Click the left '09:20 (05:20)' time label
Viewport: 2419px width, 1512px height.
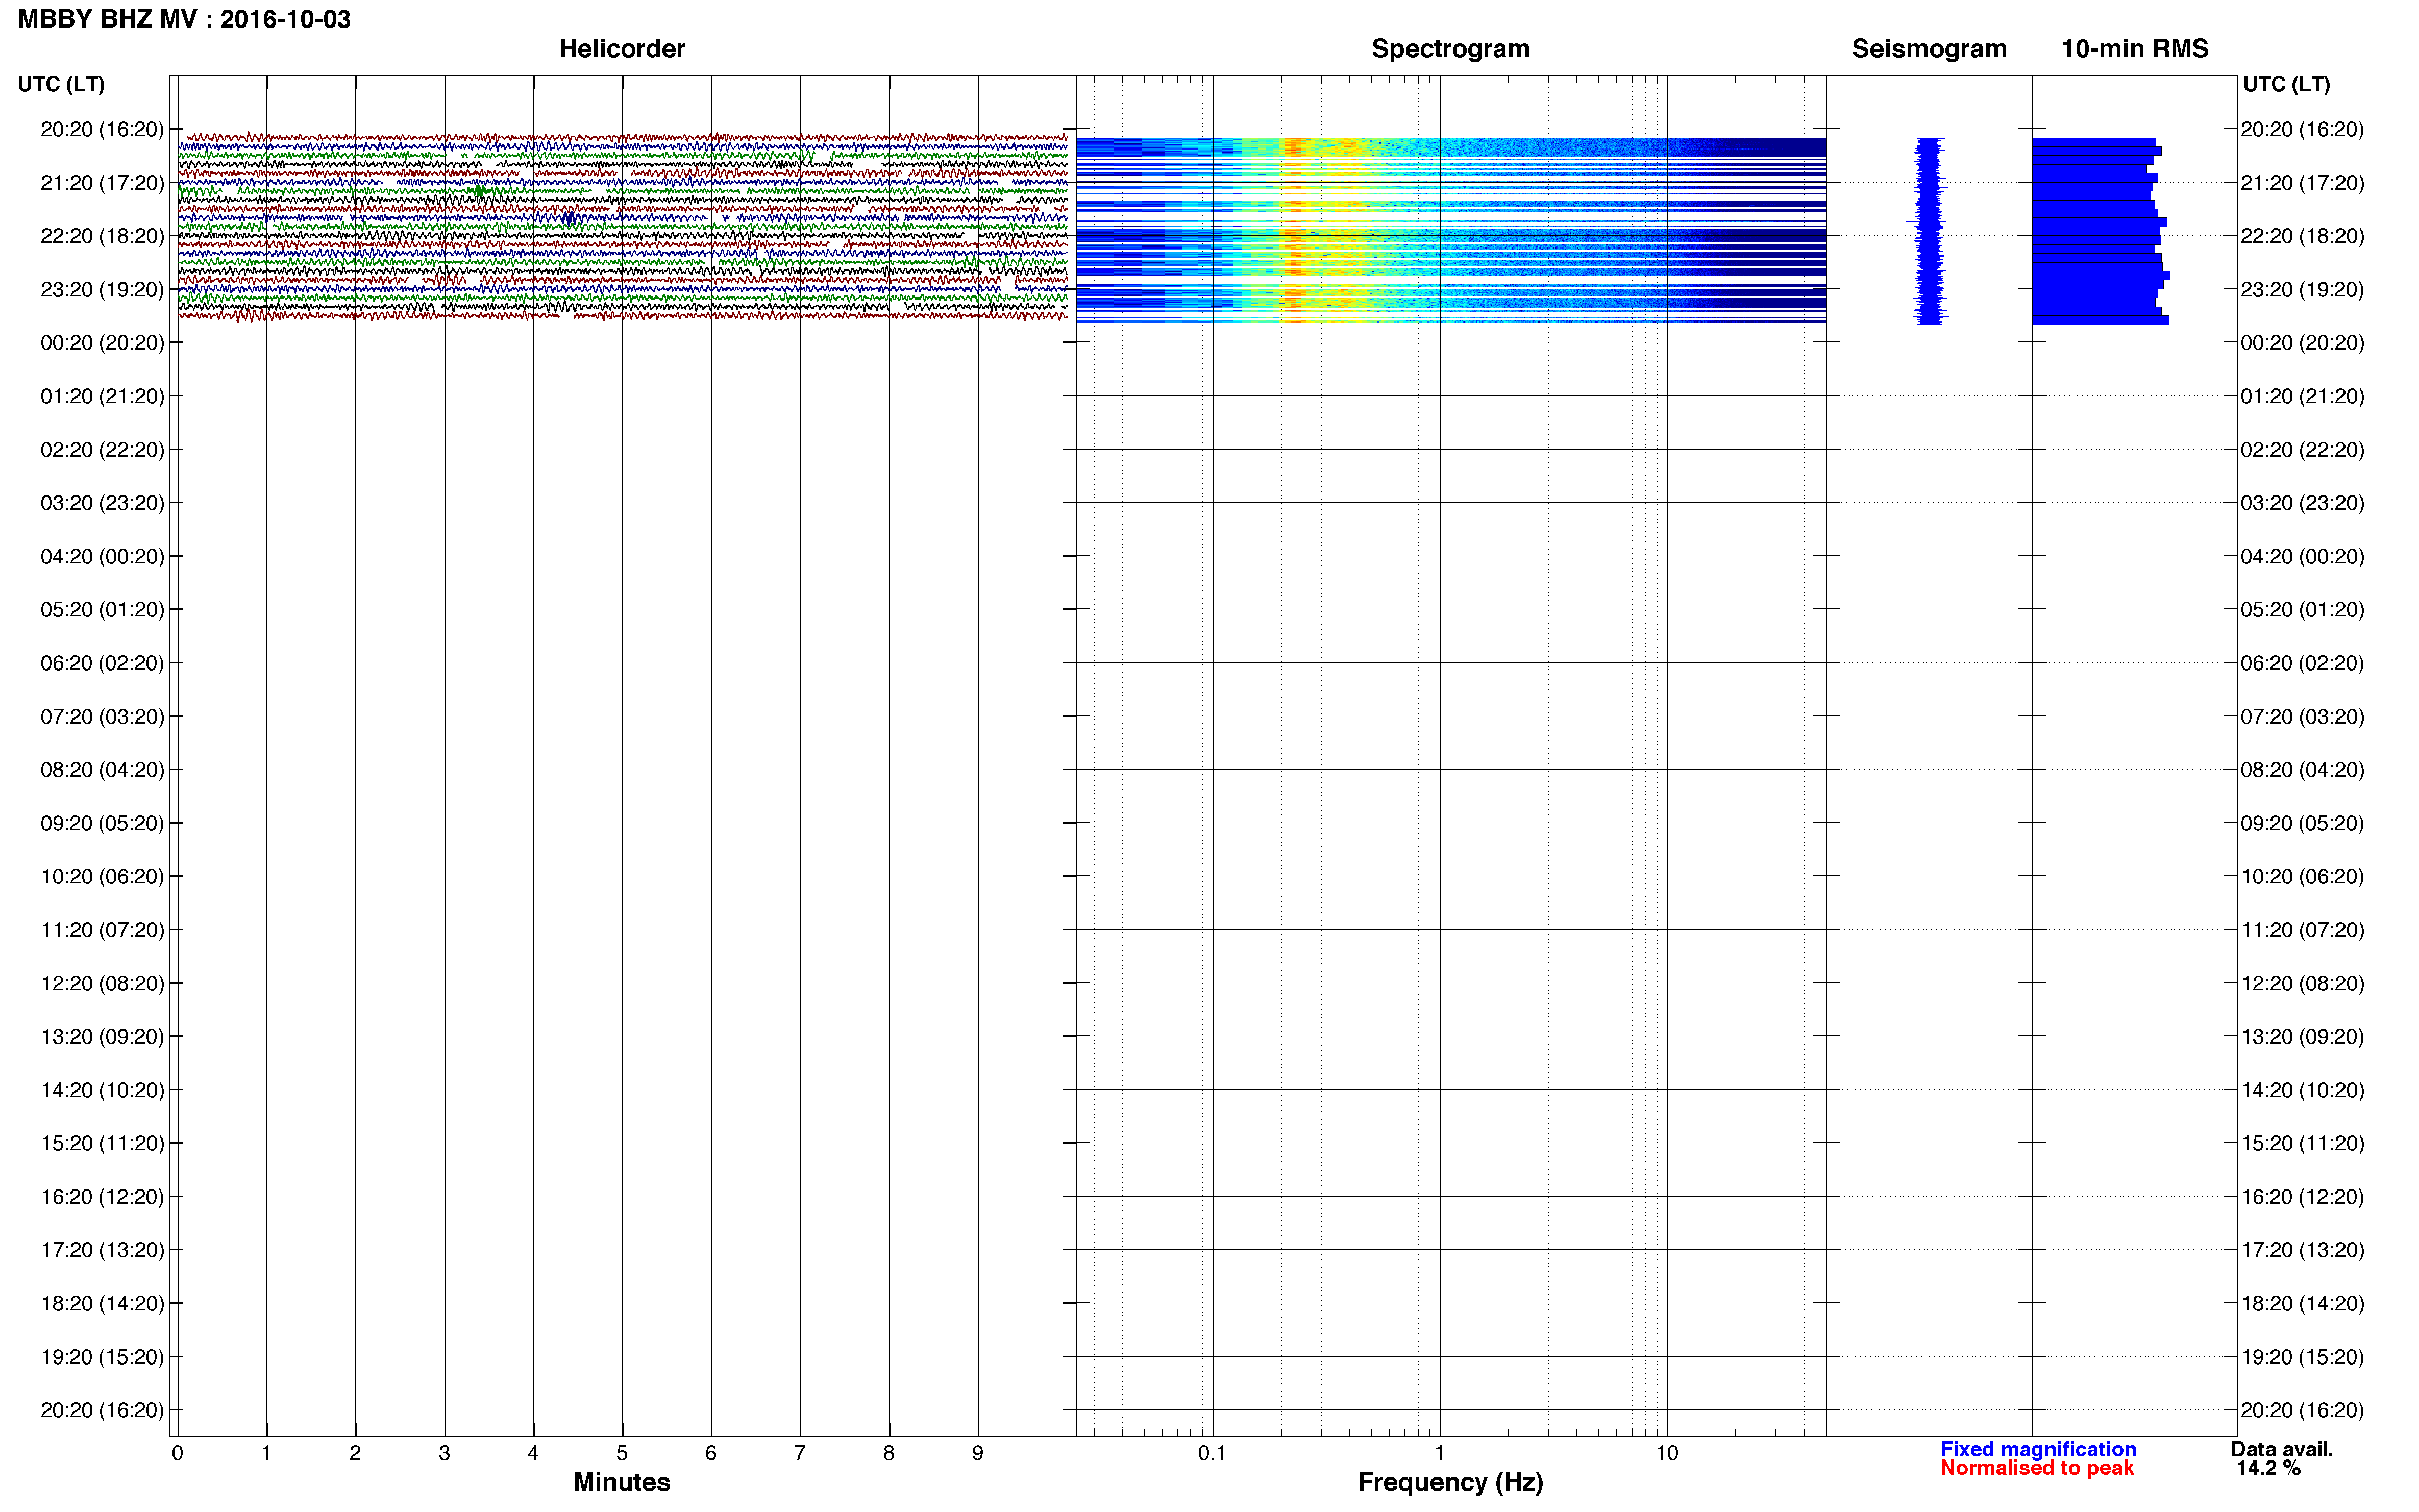point(102,823)
